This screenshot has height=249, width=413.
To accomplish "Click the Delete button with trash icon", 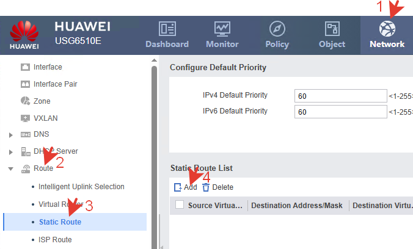I will pos(217,187).
